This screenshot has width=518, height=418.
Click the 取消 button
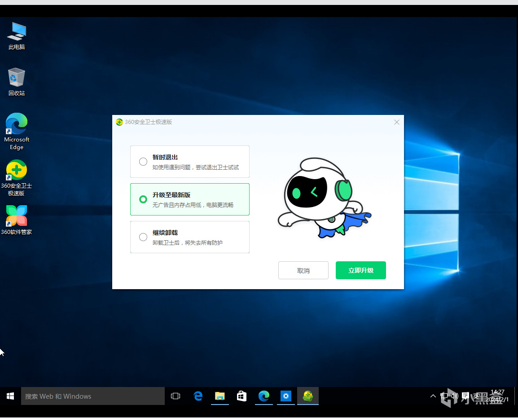click(x=303, y=270)
